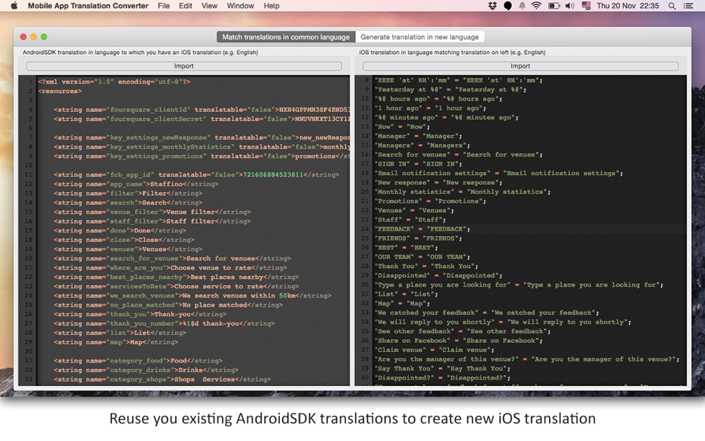Image resolution: width=705 pixels, height=441 pixels.
Task: Open the Wi-Fi status menu
Action: point(537,6)
